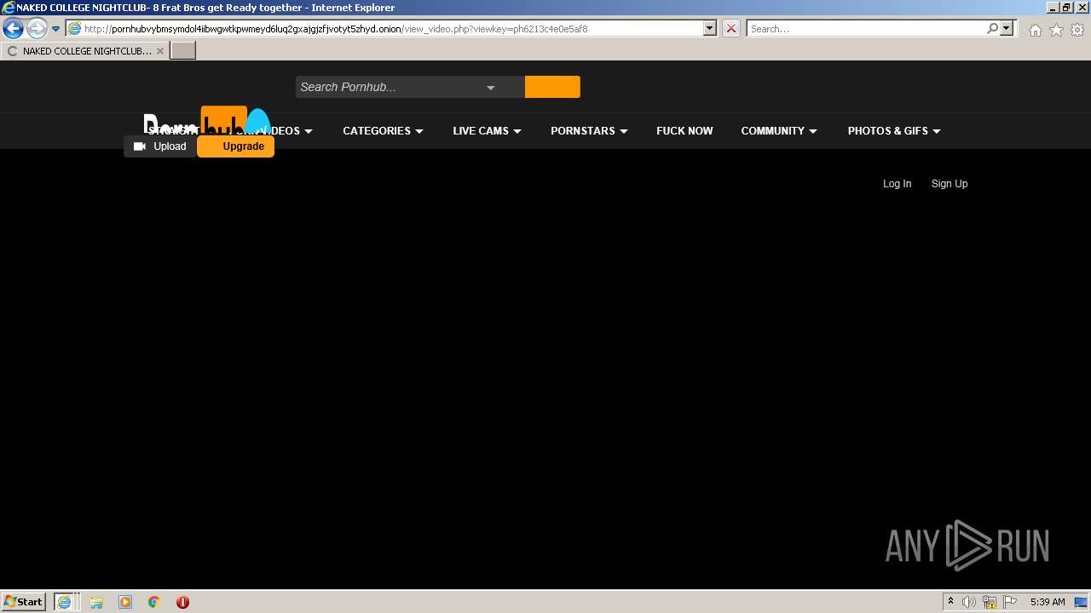Close the current browser tab
This screenshot has height=613, width=1091.
tap(160, 51)
